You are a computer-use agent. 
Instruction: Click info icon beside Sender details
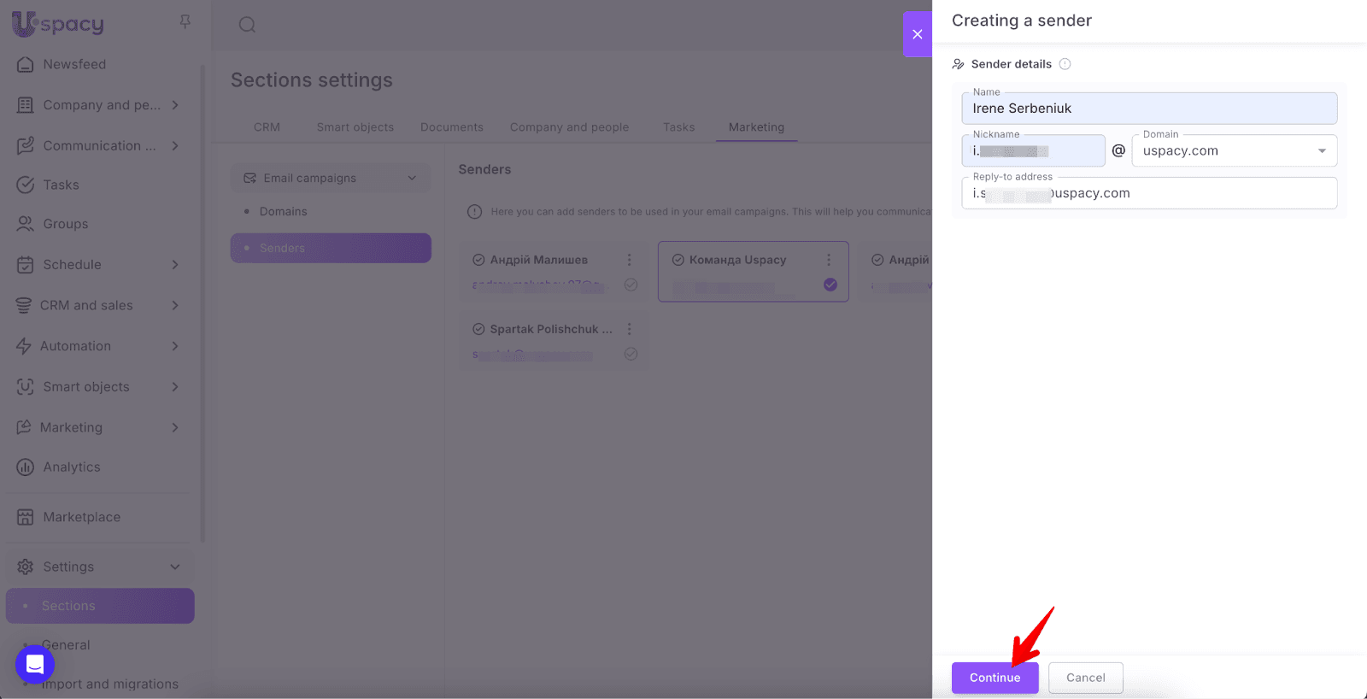1065,64
